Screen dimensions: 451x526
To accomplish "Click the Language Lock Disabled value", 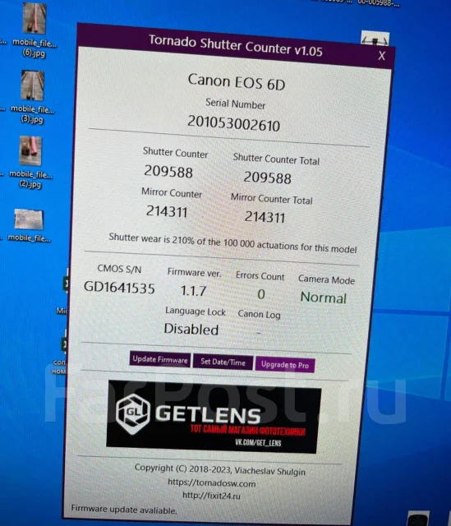I will (x=191, y=329).
